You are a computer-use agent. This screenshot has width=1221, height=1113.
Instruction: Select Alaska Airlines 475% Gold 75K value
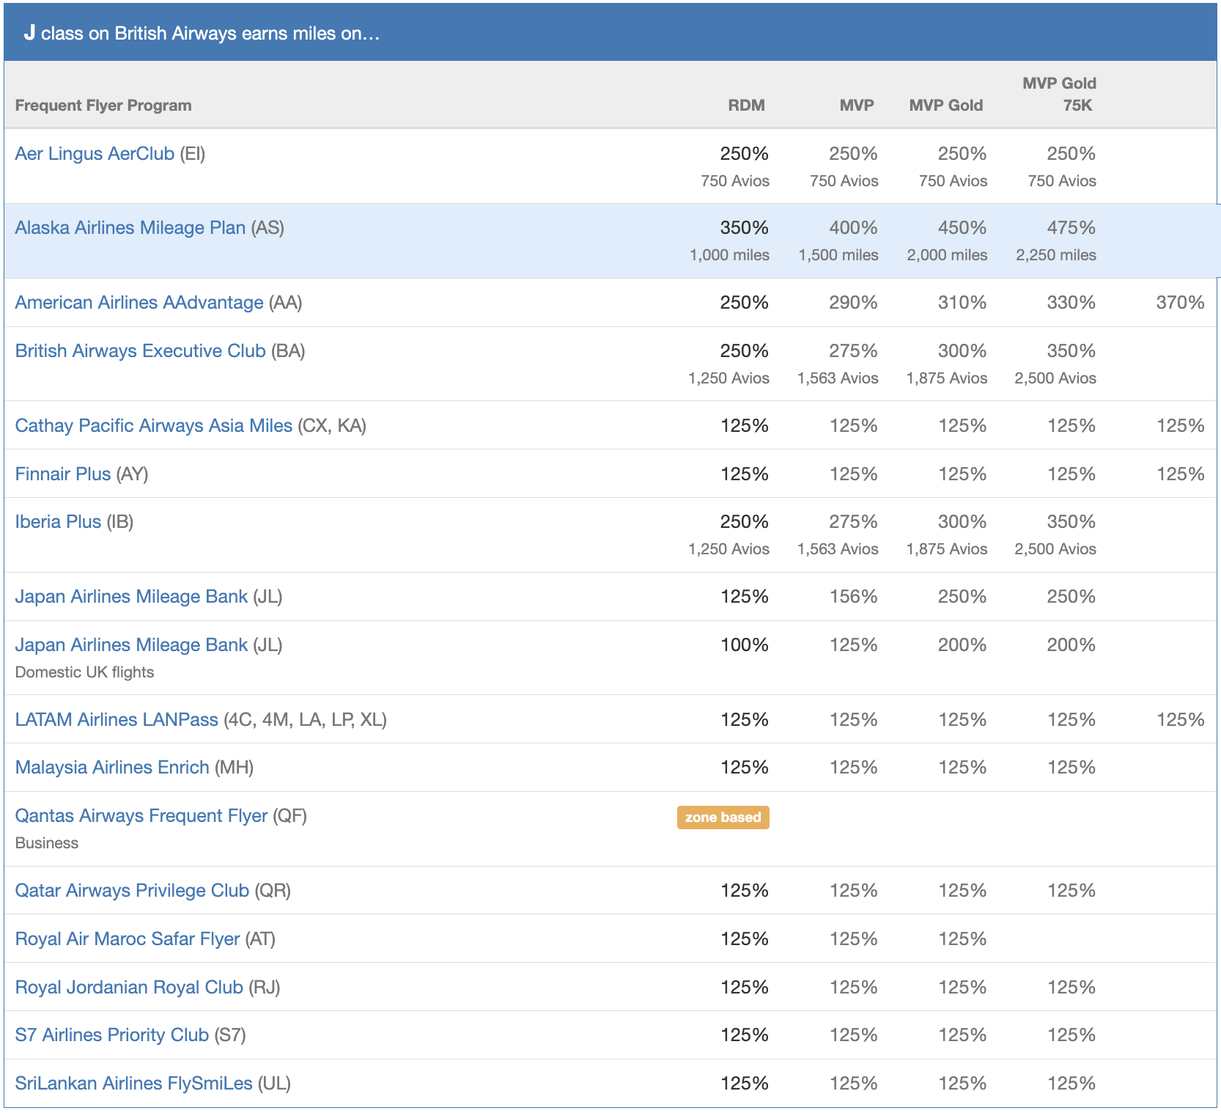coord(1071,228)
